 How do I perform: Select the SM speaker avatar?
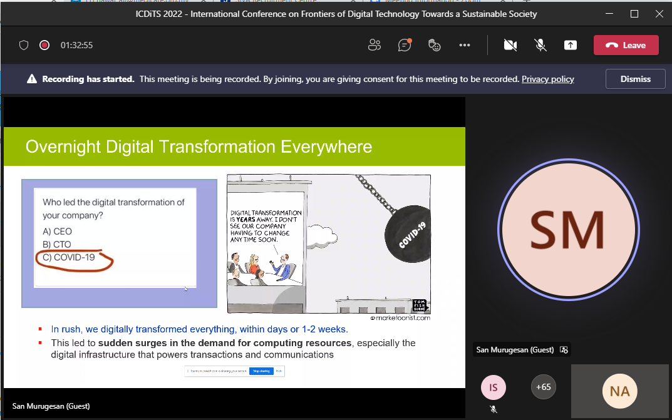coord(568,230)
